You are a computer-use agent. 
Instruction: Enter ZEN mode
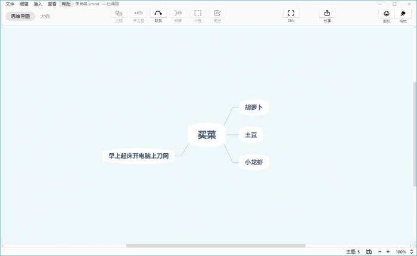coord(291,13)
